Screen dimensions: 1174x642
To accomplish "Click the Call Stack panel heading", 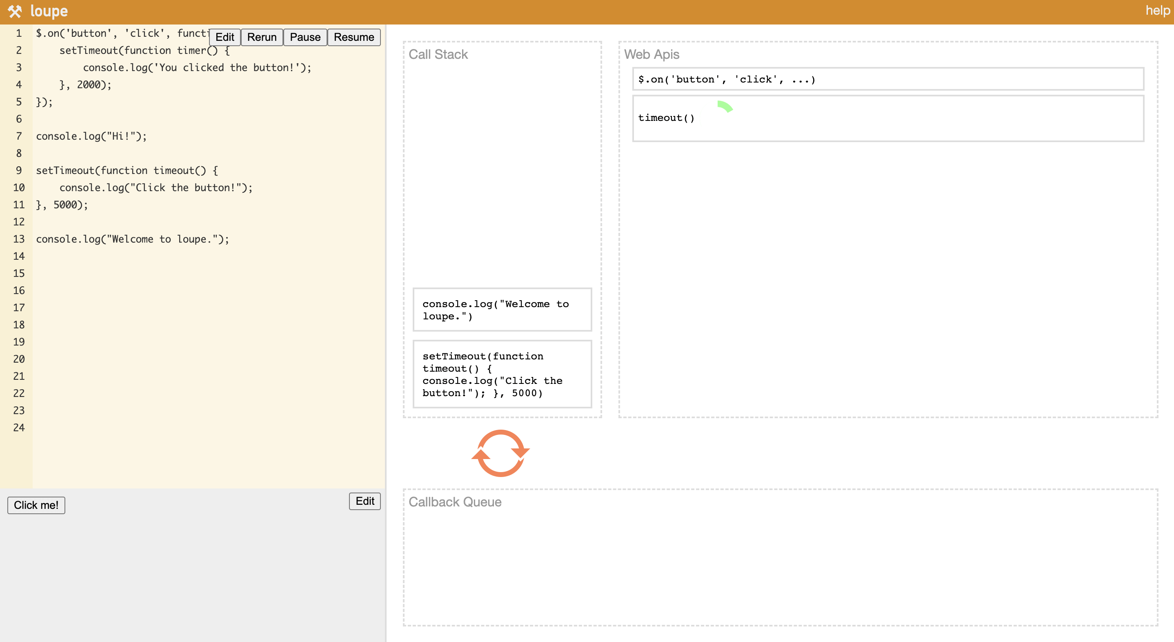I will (x=438, y=54).
